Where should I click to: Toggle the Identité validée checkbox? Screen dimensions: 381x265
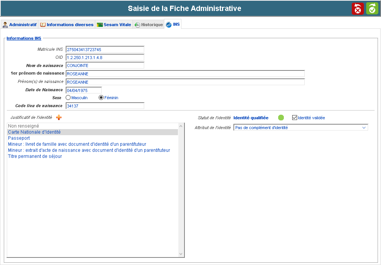tap(294, 118)
